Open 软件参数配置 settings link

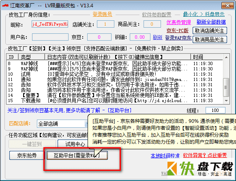point(157,15)
